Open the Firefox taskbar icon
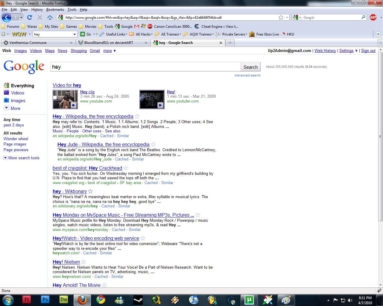 pyautogui.click(x=82, y=300)
